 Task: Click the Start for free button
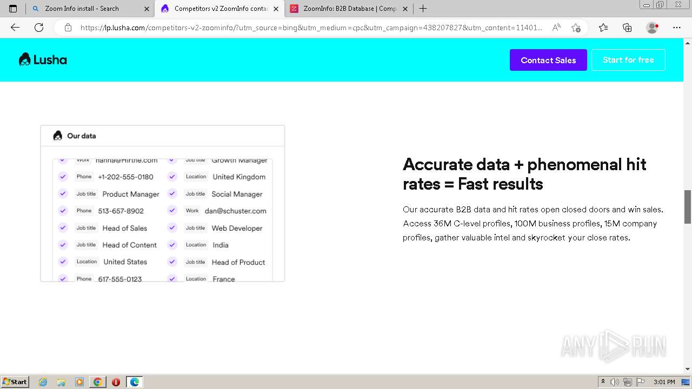pos(628,60)
